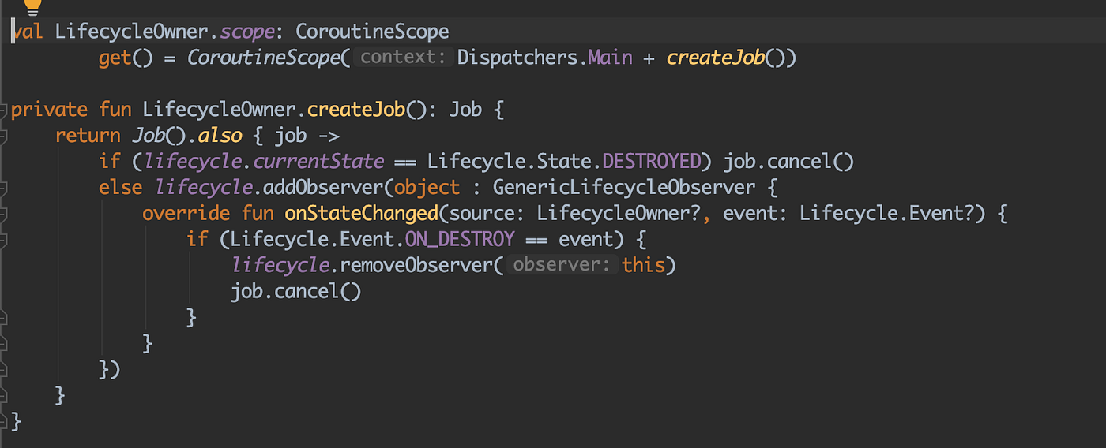Click 'createJob' in the private function declaration
The height and width of the screenshot is (448, 1106).
pos(355,110)
